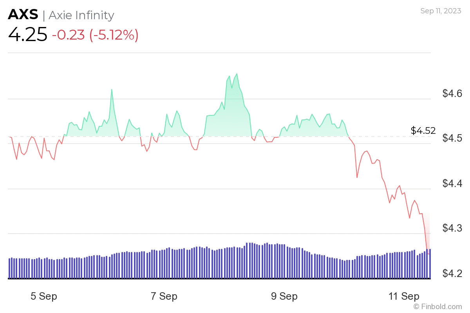470x313 pixels.
Task: Click the first volume bar on the left
Action: (x=9, y=268)
